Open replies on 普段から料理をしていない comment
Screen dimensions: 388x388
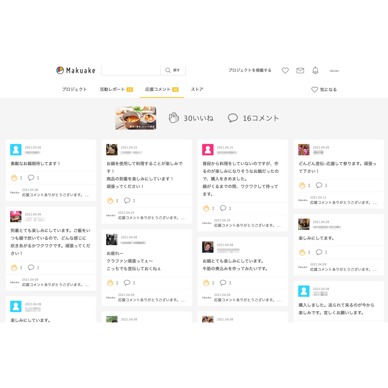pos(223,208)
